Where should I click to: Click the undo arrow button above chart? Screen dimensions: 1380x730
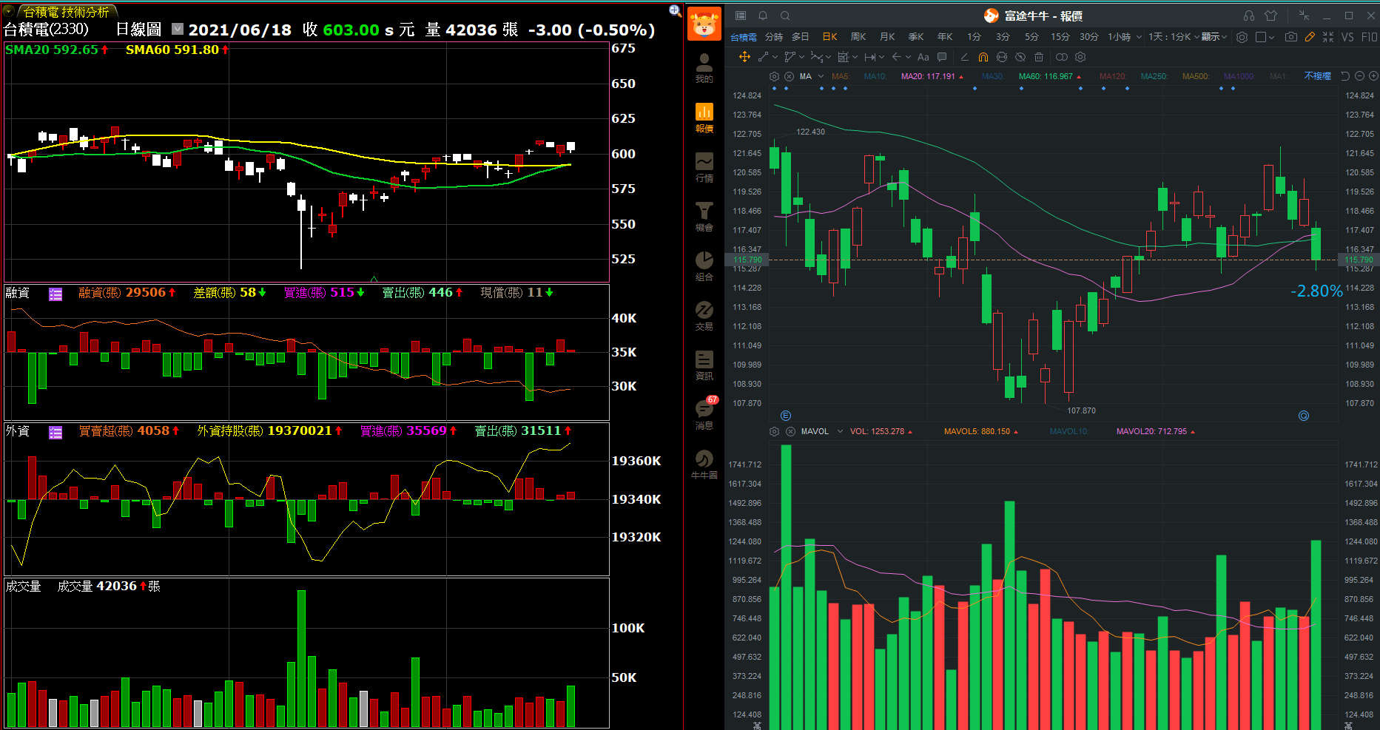pyautogui.click(x=1345, y=76)
